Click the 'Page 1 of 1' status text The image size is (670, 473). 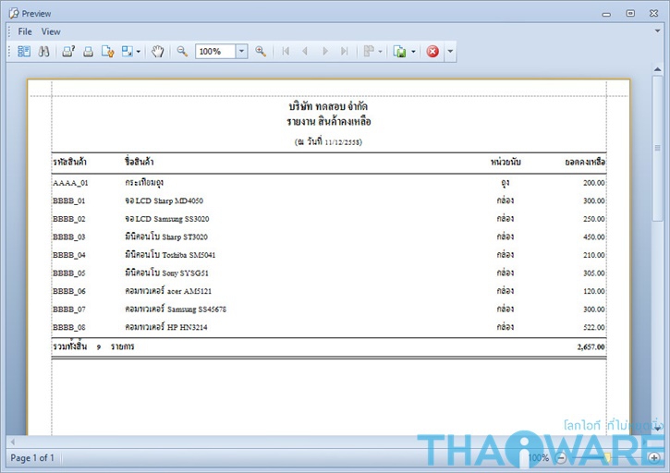[32, 458]
